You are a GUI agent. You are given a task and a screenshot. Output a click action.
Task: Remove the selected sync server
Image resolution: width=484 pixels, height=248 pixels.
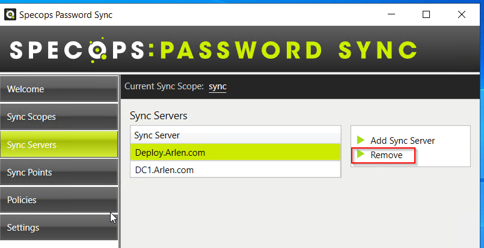point(387,155)
